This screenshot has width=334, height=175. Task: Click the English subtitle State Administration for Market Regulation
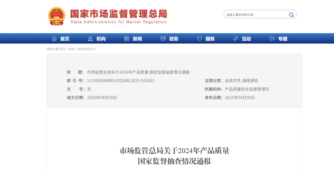click(118, 22)
